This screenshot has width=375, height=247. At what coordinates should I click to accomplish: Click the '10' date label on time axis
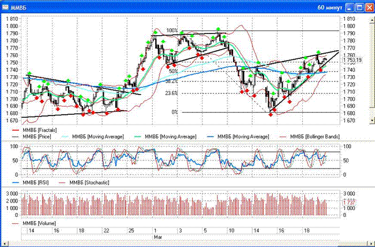231,231
